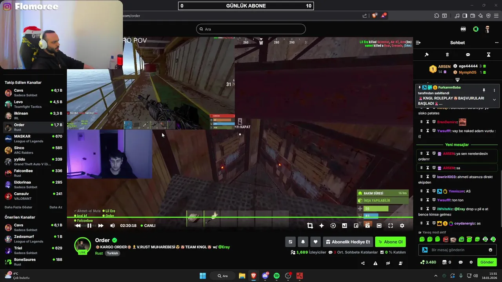Show hidden system tray icons
502x282 pixels.
pyautogui.click(x=435, y=276)
